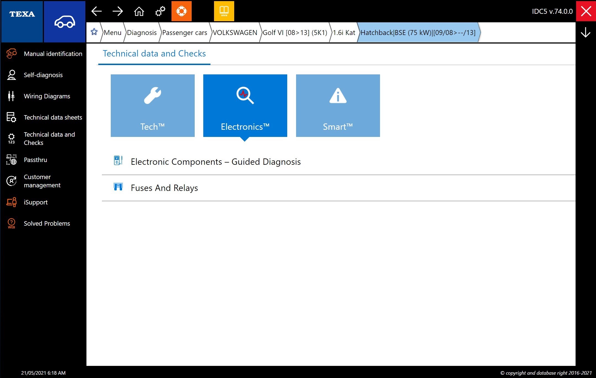Select the car vehicle type icon

coord(65,21)
